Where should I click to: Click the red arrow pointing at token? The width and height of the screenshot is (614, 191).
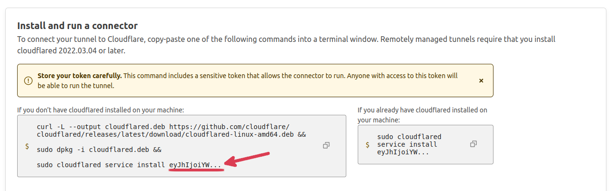tap(247, 160)
